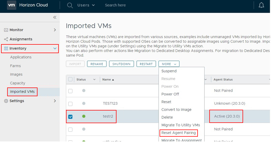Click the Inventory grid icon
The image size is (271, 143).
(6, 49)
